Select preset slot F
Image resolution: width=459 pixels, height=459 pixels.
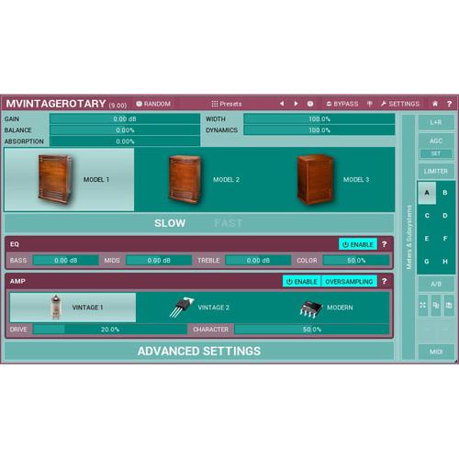coord(445,239)
